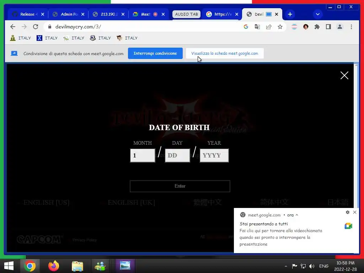Open the picture viewer taskbar icon
364x273 pixels.
coord(125,266)
